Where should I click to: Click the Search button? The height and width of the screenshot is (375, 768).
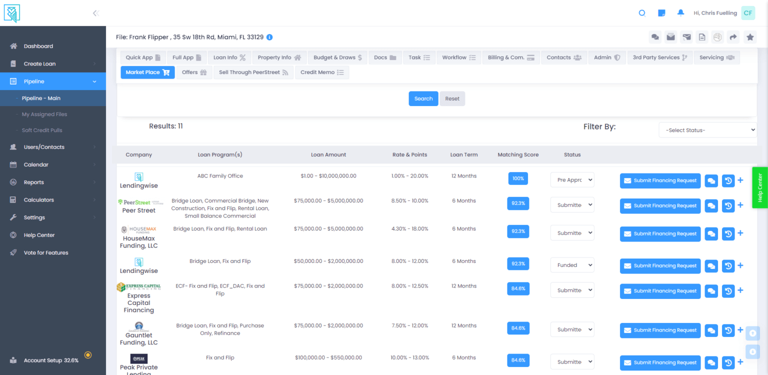click(423, 98)
